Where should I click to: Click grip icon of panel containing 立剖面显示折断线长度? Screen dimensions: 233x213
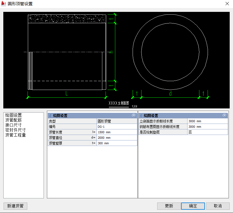(x=141, y=116)
